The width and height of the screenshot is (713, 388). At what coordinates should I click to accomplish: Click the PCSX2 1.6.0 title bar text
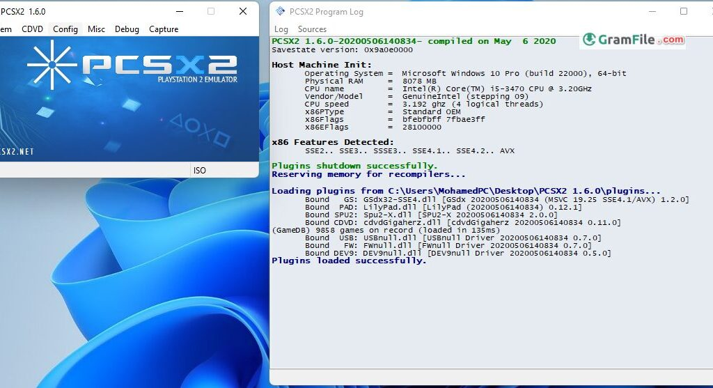(23, 11)
